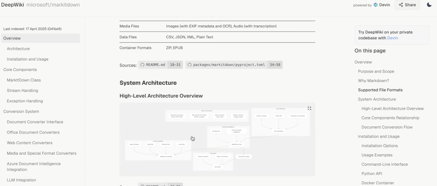Open the Stream Handling sidebar page
Screen dimensions: 437x186
pyautogui.click(x=22, y=91)
